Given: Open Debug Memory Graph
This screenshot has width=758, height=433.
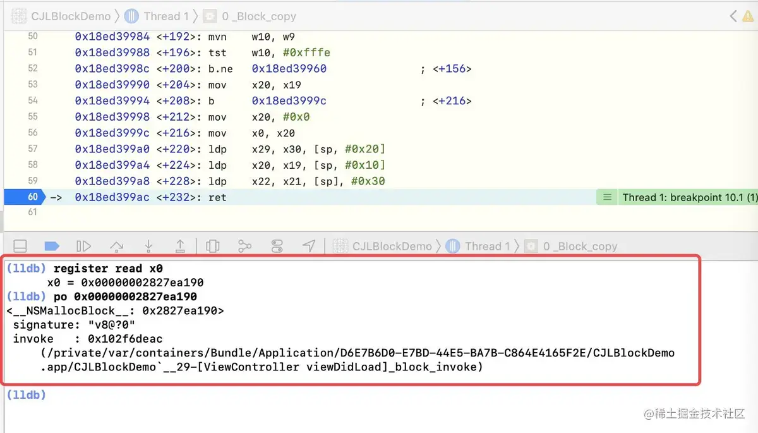Looking at the screenshot, I should [244, 246].
